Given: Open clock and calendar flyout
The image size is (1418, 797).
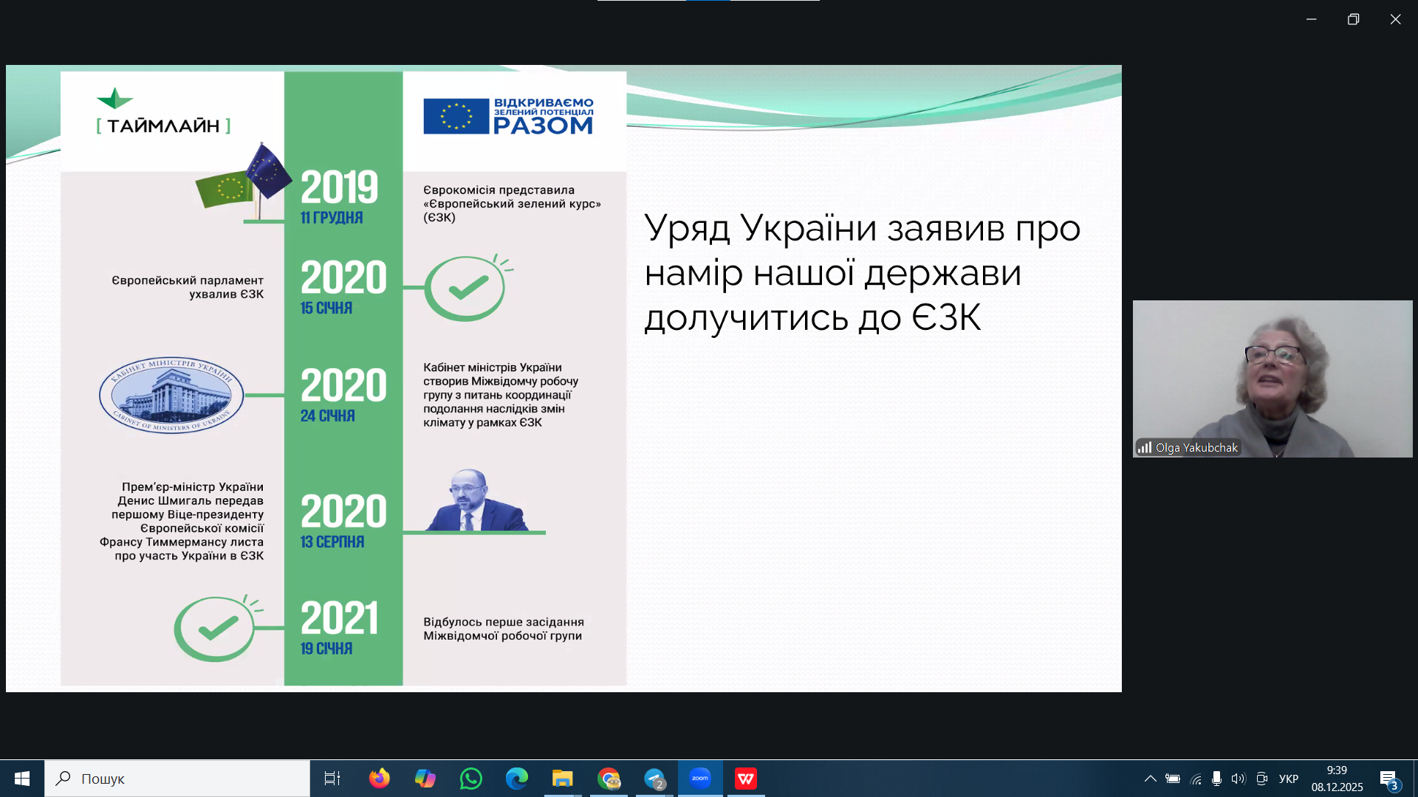Looking at the screenshot, I should [1337, 779].
